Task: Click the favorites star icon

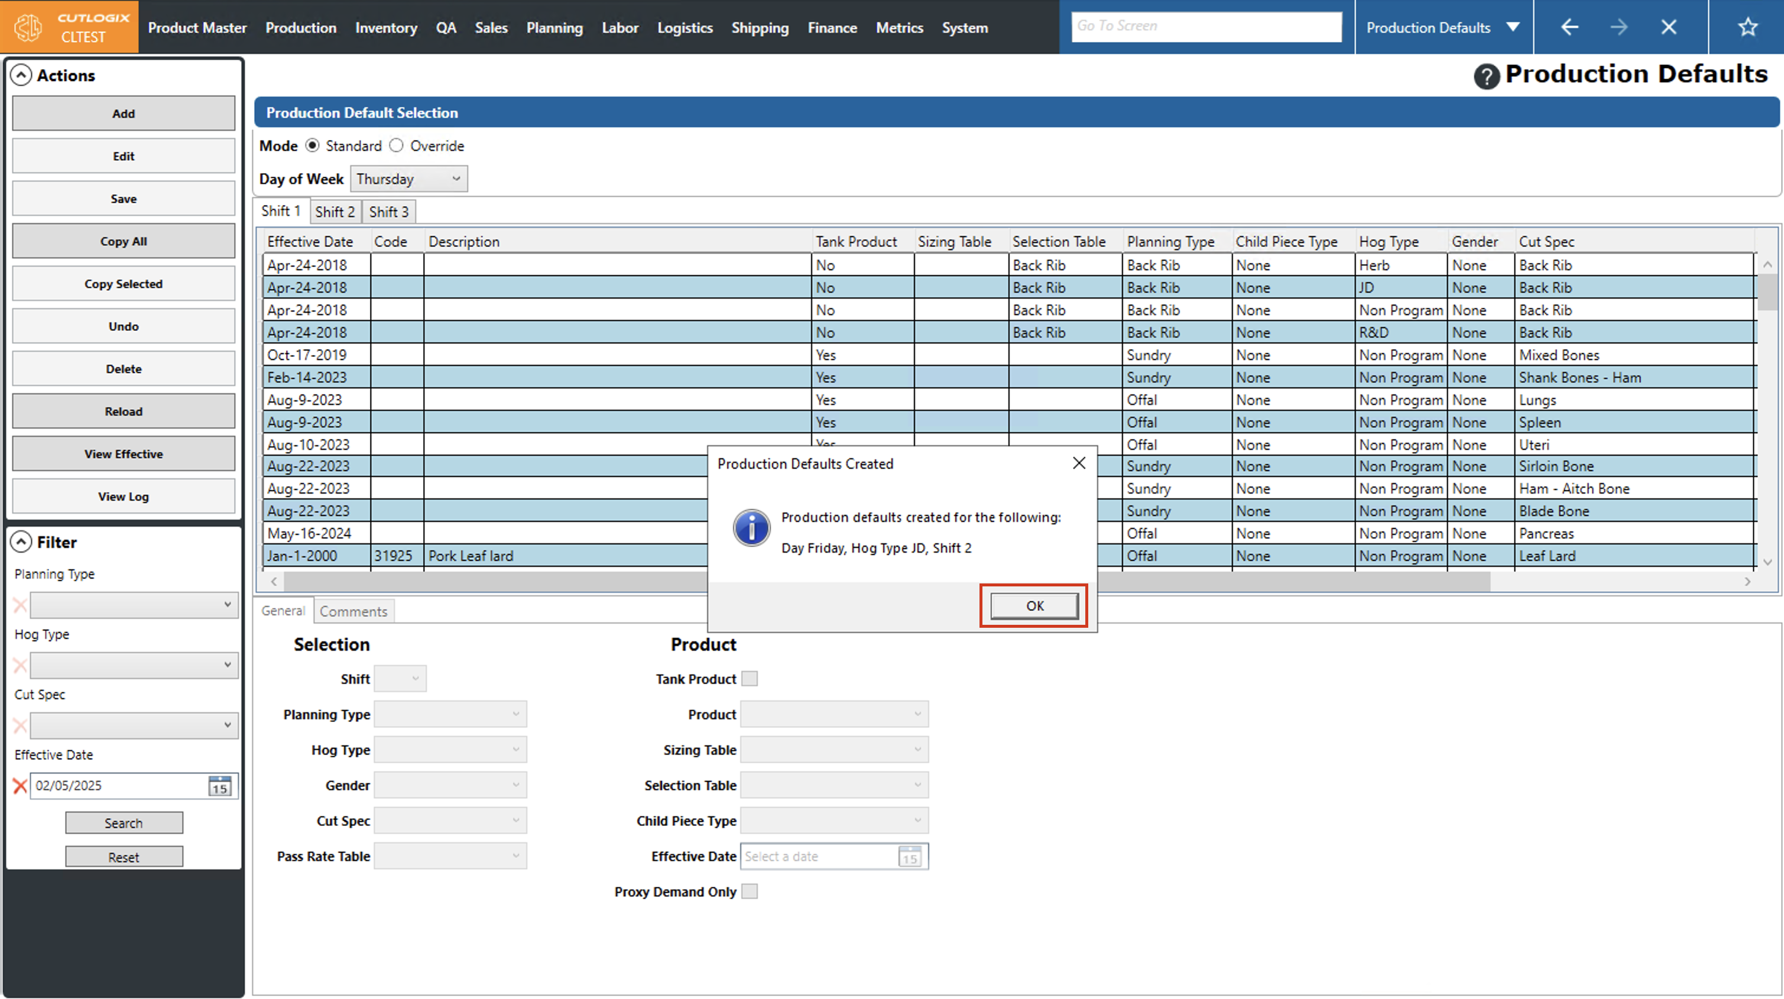Action: 1747,27
